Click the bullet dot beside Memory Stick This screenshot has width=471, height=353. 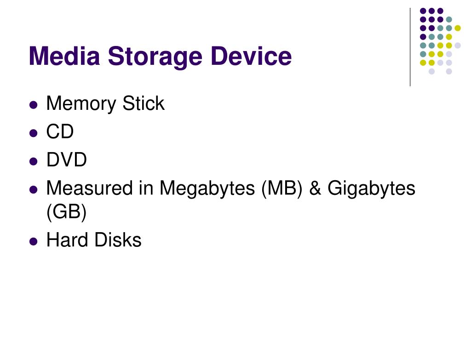34,105
